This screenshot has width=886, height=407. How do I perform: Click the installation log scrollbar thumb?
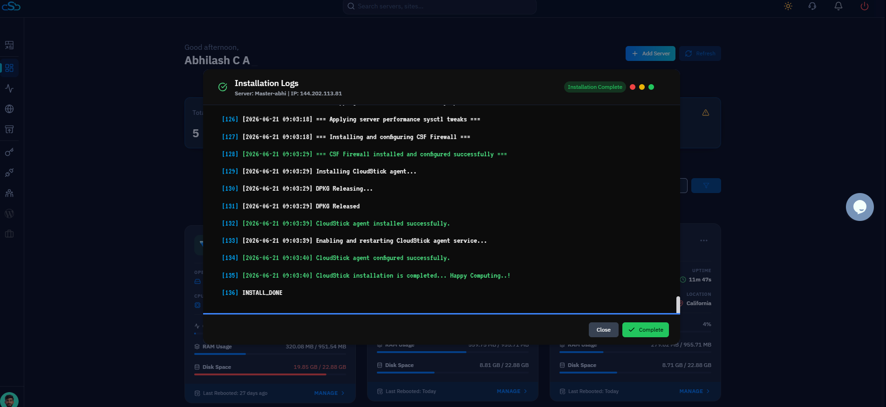678,305
